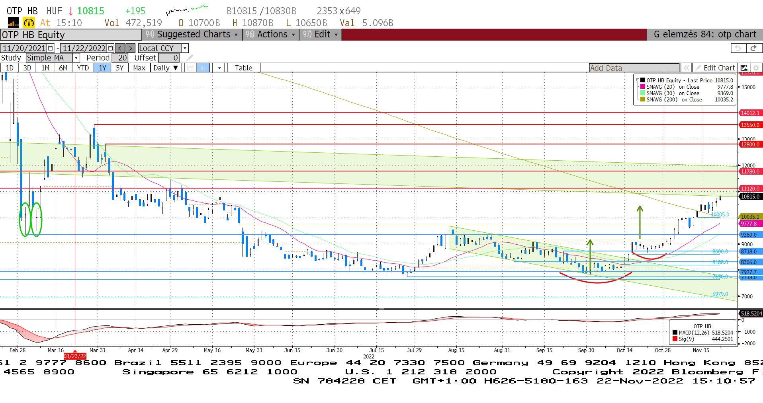Click the double-left chevron collapse icon
763x403 pixels.
(x=686, y=68)
